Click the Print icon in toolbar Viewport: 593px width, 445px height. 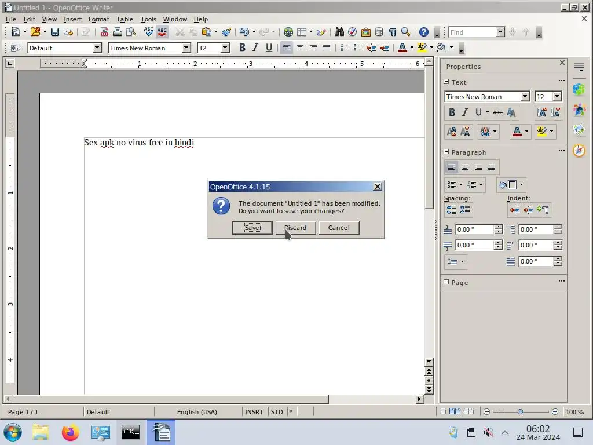pyautogui.click(x=117, y=32)
